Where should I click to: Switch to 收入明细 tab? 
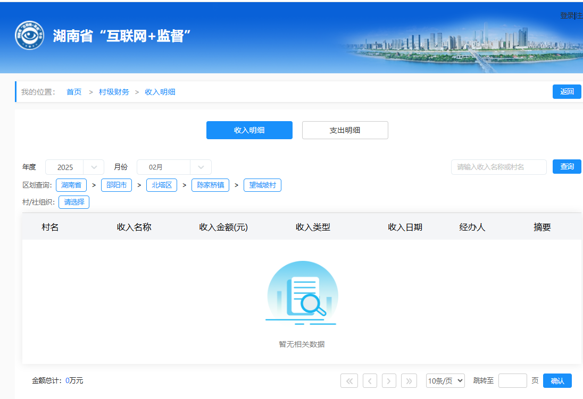point(249,130)
